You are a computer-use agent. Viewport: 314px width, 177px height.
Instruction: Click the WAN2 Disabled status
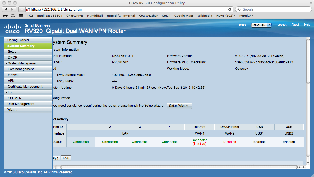click(230, 142)
